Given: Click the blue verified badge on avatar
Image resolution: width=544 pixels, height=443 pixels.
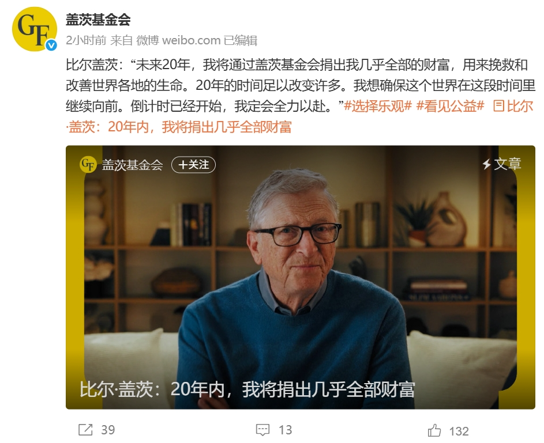Looking at the screenshot, I should (x=52, y=45).
